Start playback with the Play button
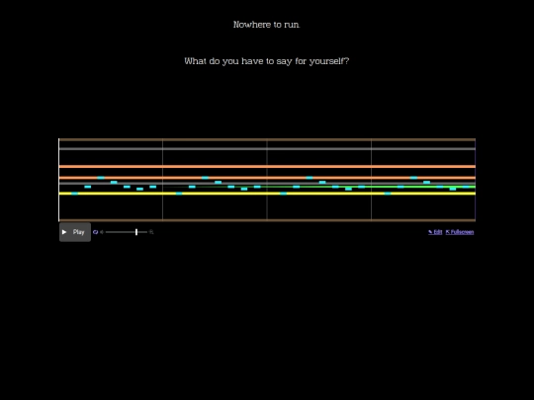This screenshot has width=534, height=400. (75, 232)
